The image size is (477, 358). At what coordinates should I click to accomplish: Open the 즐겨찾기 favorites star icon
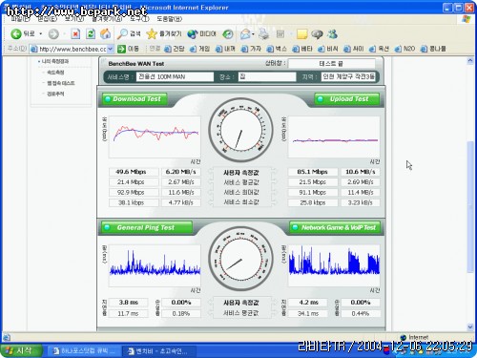point(152,33)
